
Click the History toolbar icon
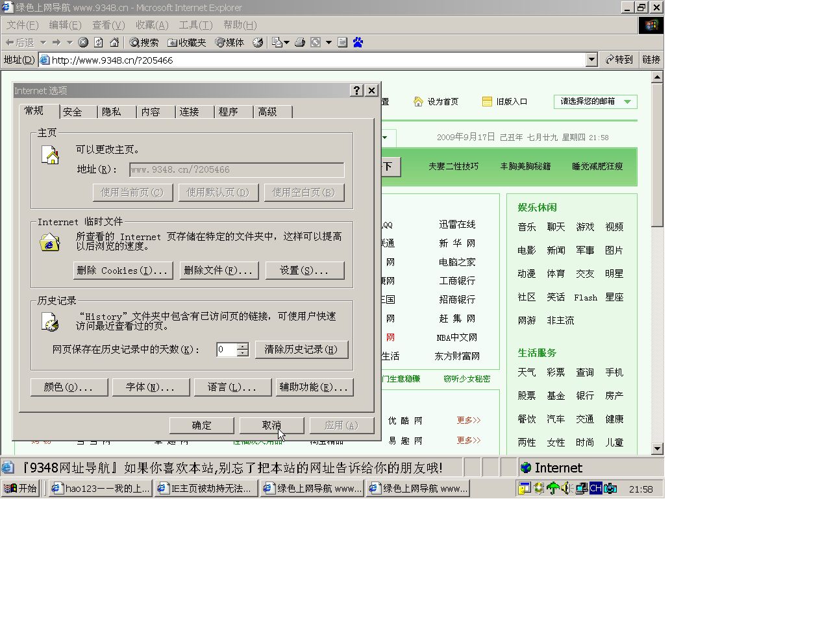[258, 42]
